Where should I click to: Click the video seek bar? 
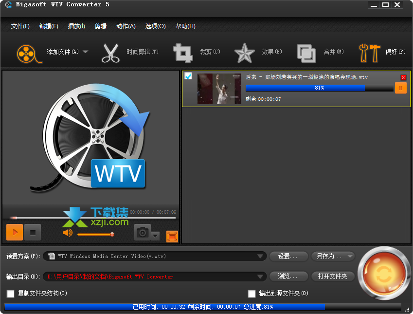93,218
